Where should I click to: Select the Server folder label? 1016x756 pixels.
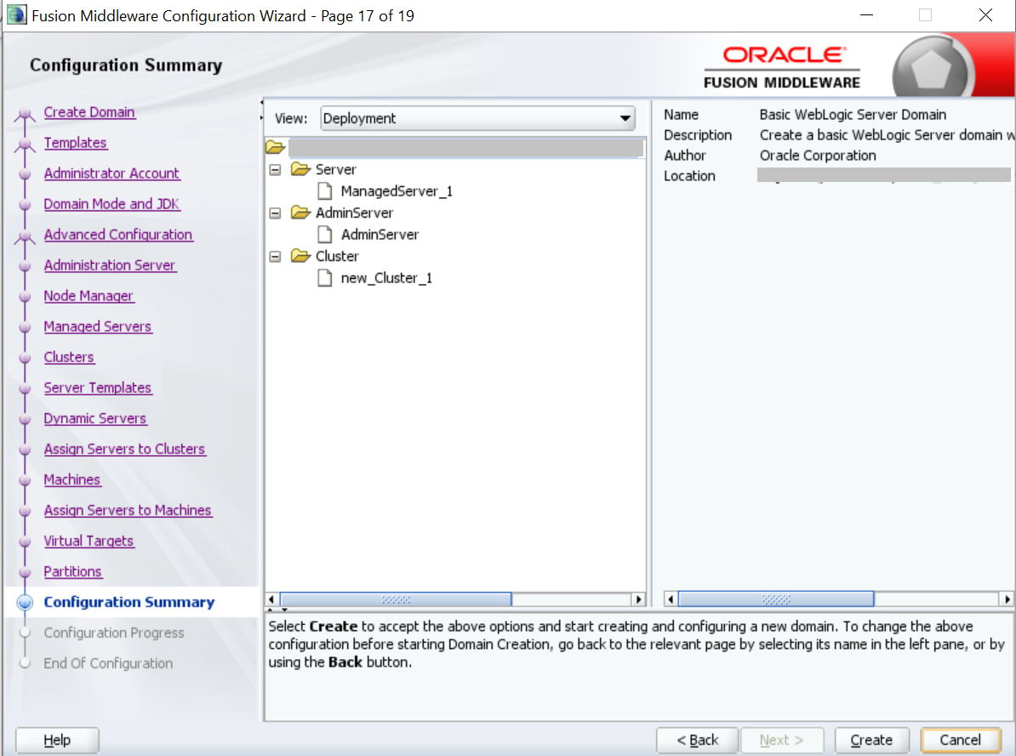[x=335, y=169]
